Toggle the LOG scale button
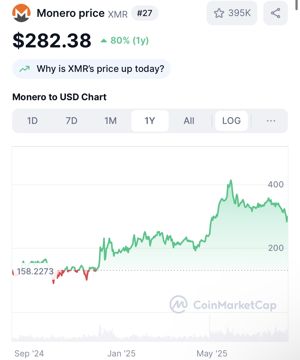The width and height of the screenshot is (300, 360). pyautogui.click(x=232, y=121)
